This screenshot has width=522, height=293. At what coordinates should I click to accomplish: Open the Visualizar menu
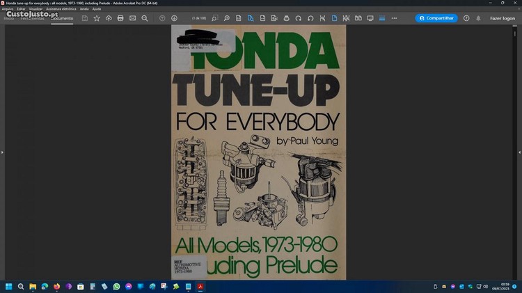(35, 9)
